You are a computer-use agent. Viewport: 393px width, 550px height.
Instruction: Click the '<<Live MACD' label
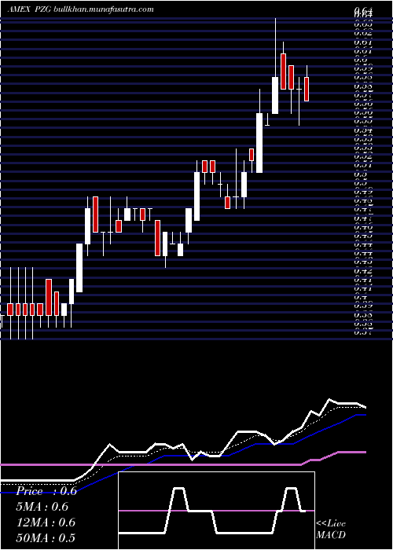pos(331,529)
